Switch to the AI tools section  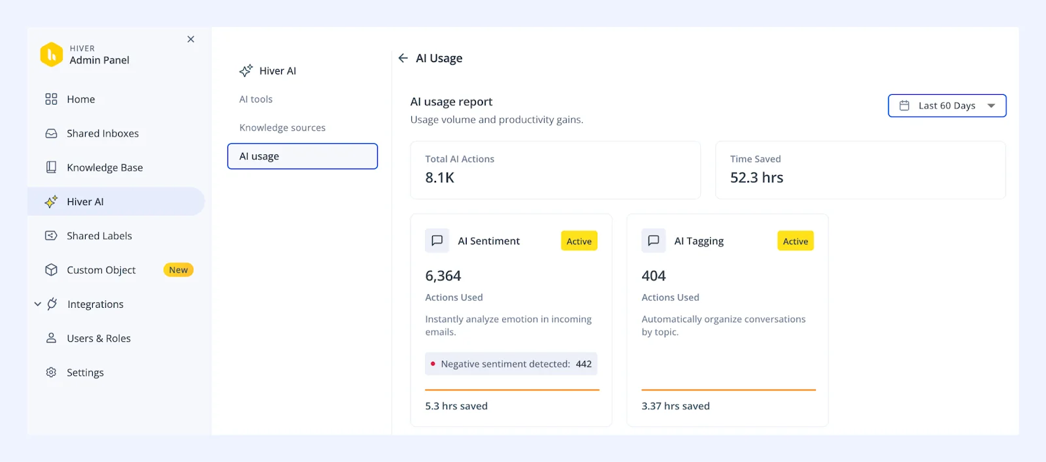256,99
